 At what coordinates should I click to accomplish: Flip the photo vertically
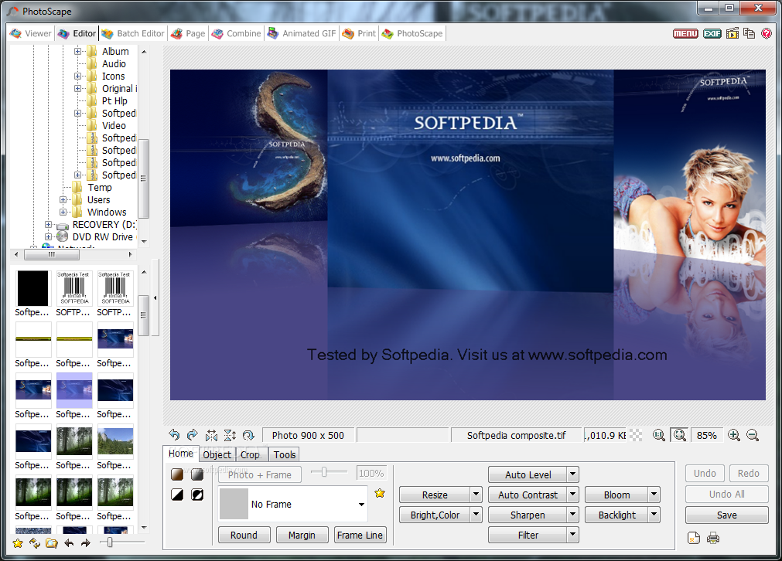point(230,435)
